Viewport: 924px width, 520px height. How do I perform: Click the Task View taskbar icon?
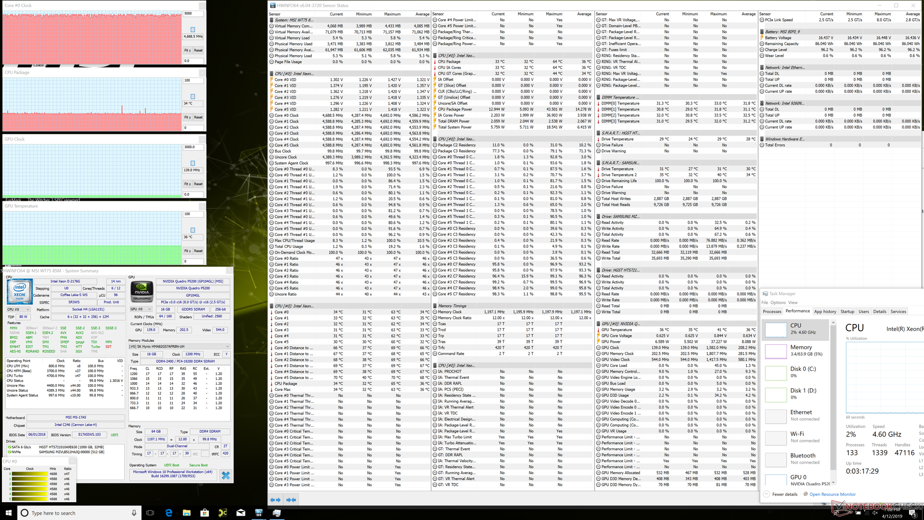150,513
